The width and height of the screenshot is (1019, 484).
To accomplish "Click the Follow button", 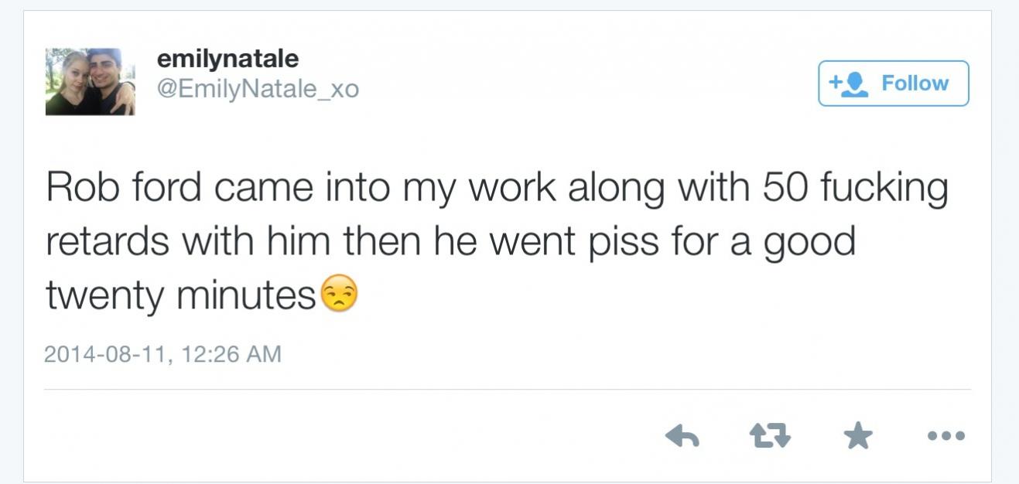I will 893,84.
